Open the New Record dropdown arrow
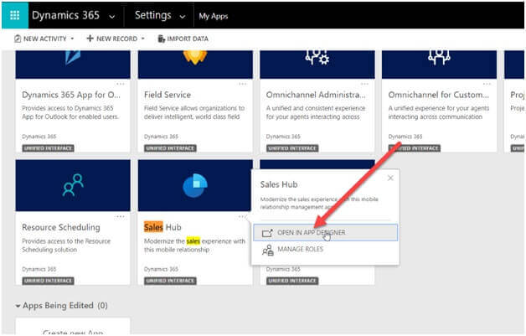Screen dimensions: 526x336 (143, 39)
